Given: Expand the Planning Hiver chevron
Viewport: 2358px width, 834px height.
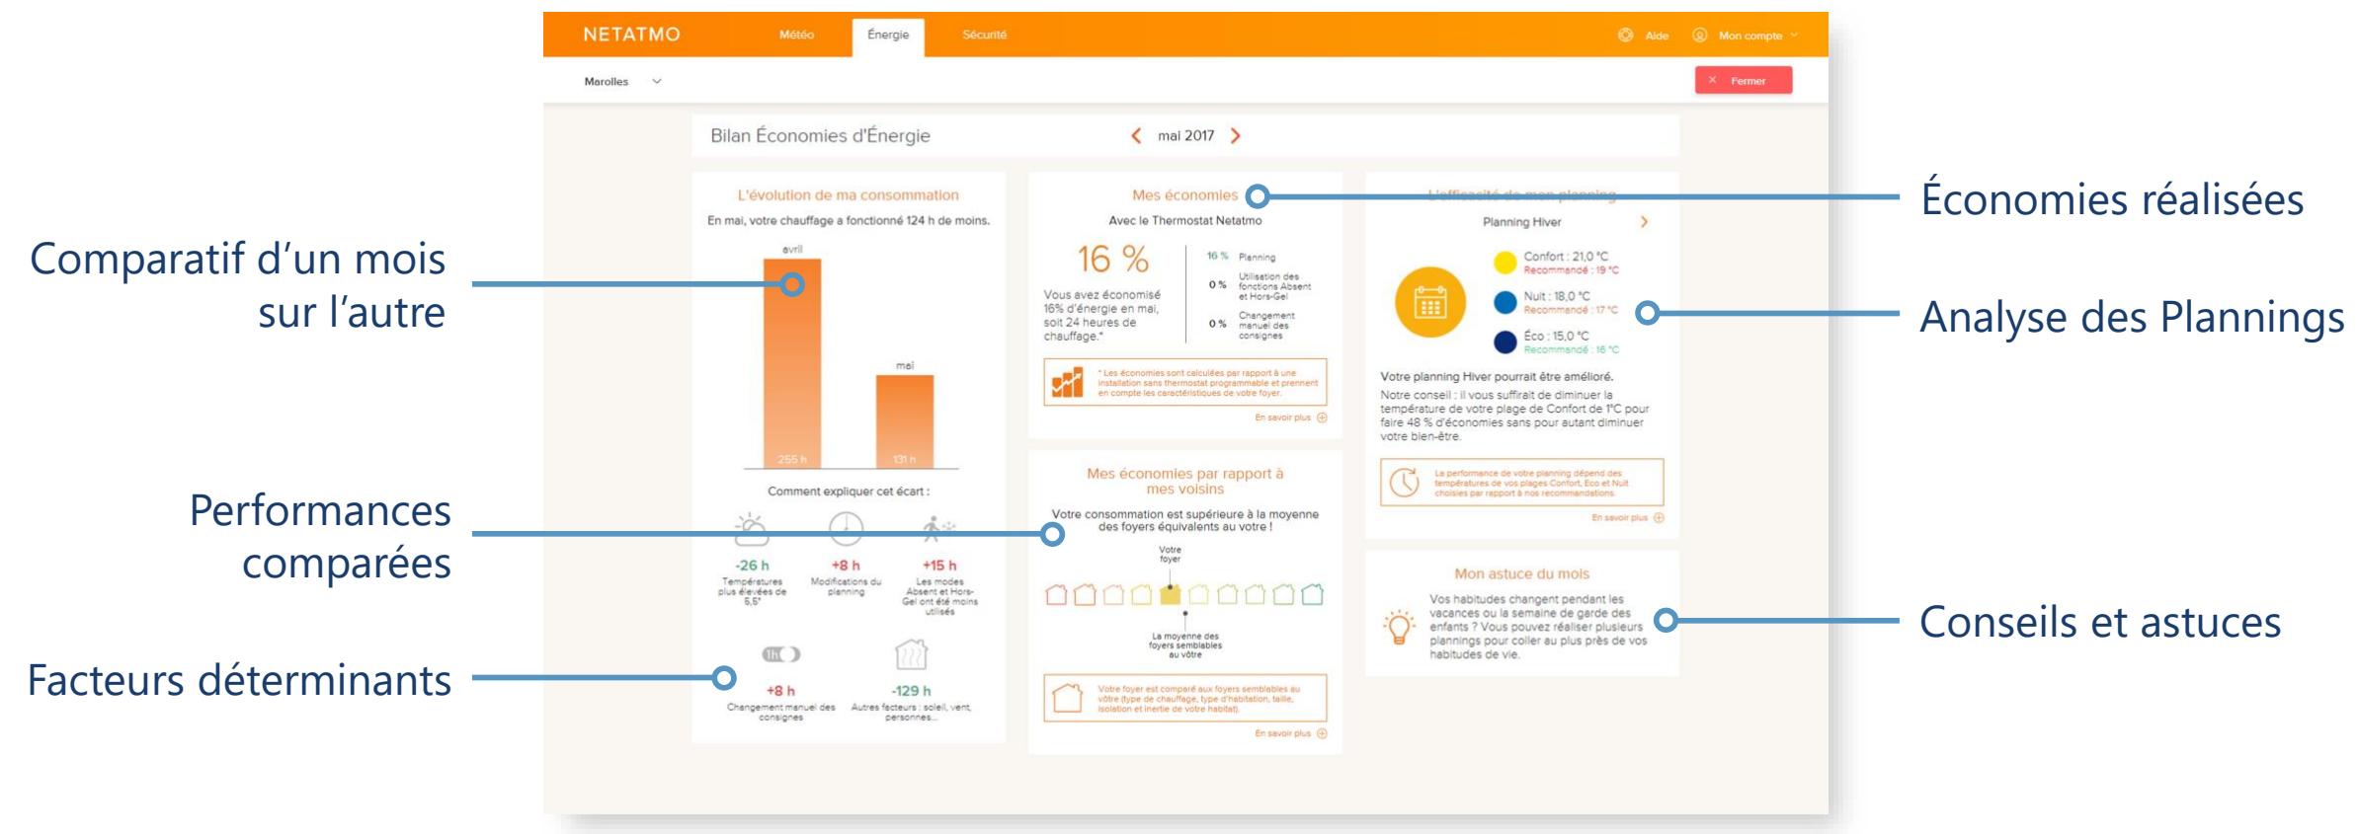Looking at the screenshot, I should click(1644, 222).
